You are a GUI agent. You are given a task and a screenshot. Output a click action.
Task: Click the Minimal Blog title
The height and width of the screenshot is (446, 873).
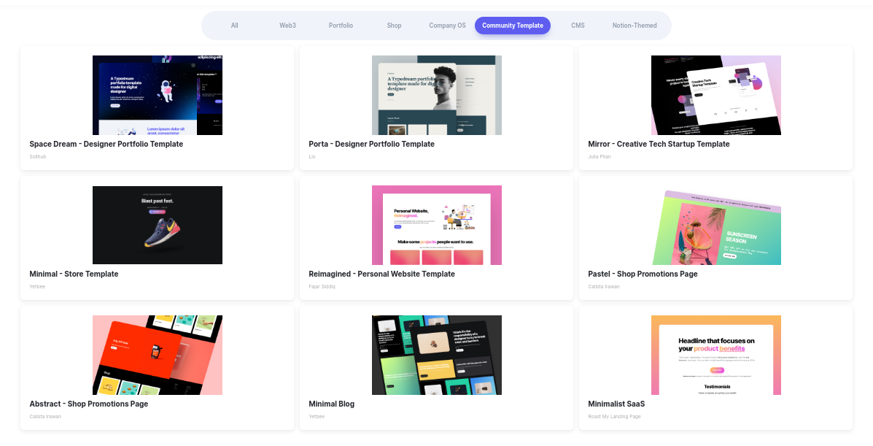pyautogui.click(x=331, y=404)
